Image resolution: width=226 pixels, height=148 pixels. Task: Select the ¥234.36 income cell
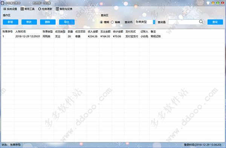[x=93, y=36]
